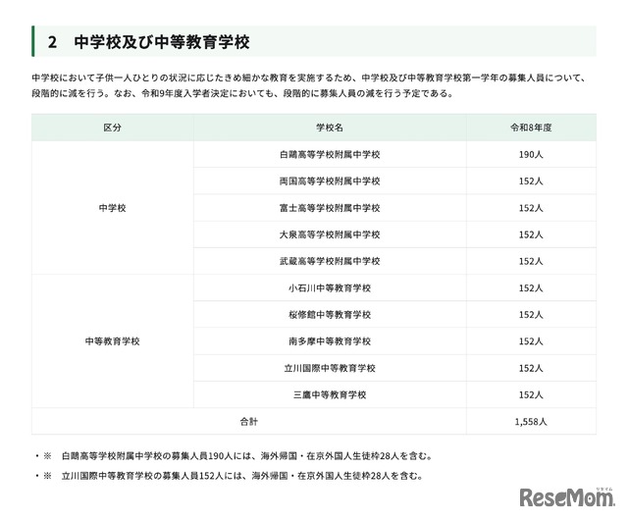Click 白鷗高等学校附属中学校 in the table

pos(330,155)
